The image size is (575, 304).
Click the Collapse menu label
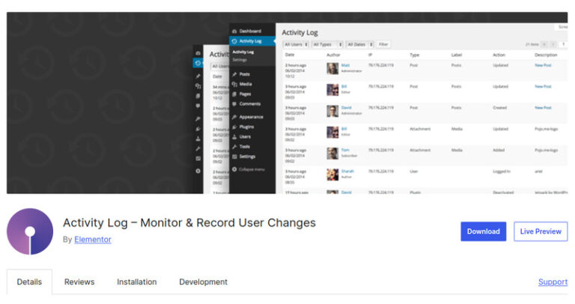(x=252, y=169)
